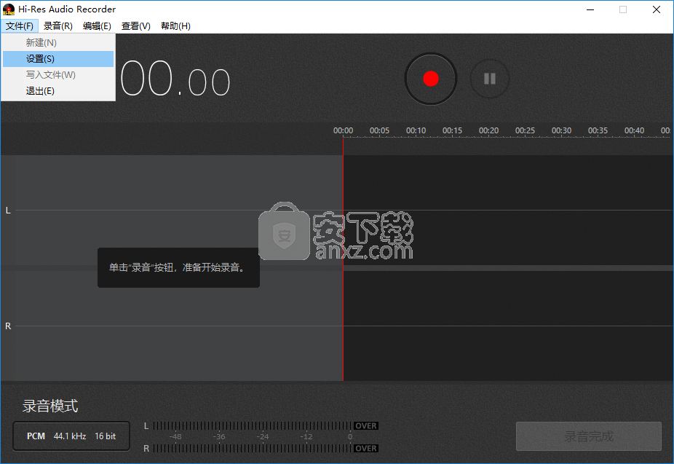Start recording with the red record button
Screen dimensions: 674x464
click(x=431, y=79)
